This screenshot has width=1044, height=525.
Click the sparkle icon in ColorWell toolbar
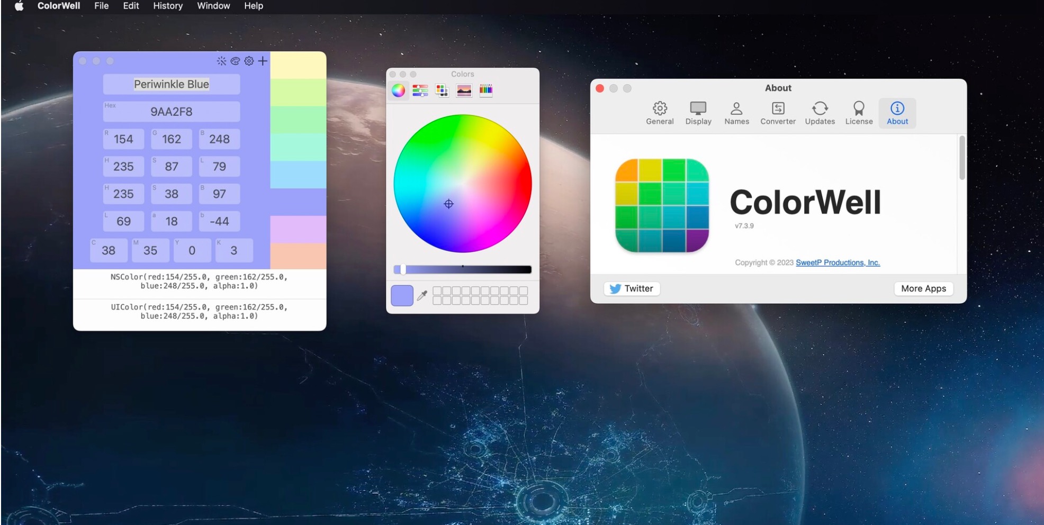[221, 61]
